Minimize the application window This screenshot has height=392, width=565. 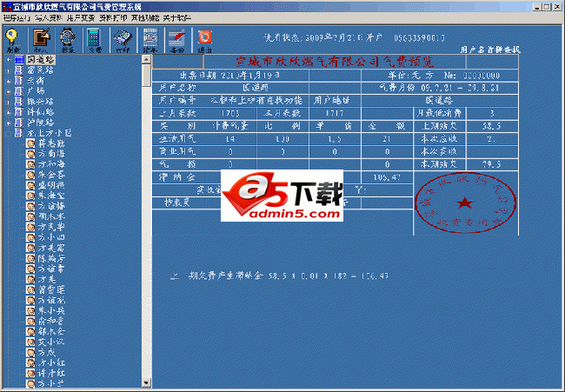coord(537,7)
